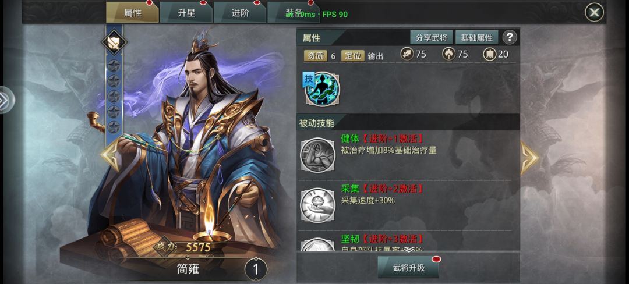Show next general with right gold arrow
This screenshot has height=284, width=629.
click(x=529, y=157)
